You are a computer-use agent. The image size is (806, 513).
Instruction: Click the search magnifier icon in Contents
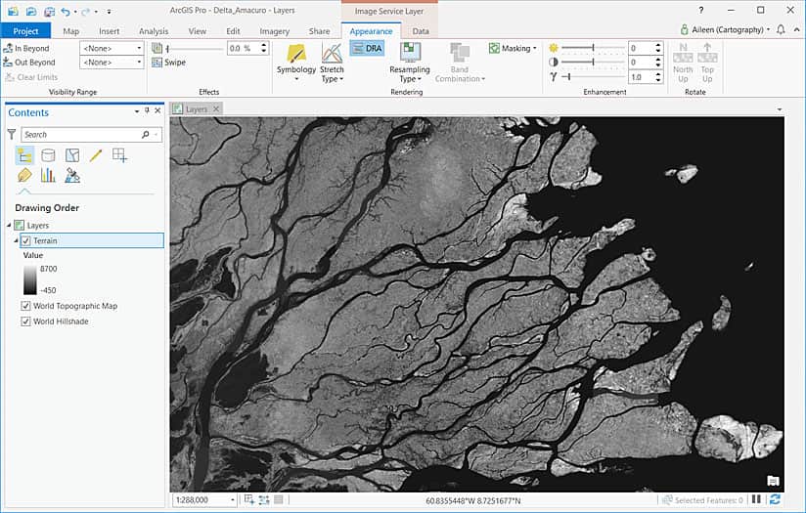(146, 135)
